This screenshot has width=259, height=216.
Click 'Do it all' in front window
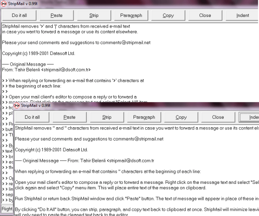pos(32,117)
